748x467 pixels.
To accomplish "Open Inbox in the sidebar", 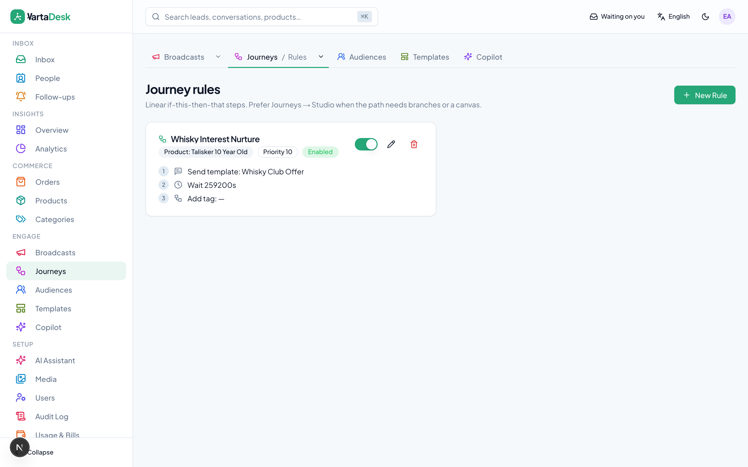I will 66,60.
